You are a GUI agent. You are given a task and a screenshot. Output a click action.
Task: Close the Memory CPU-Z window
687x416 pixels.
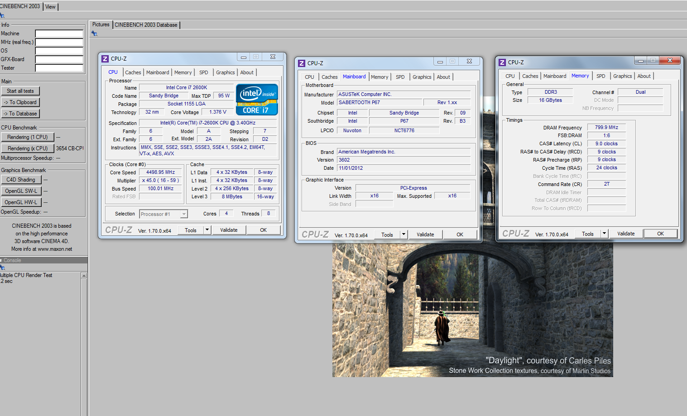(x=670, y=60)
